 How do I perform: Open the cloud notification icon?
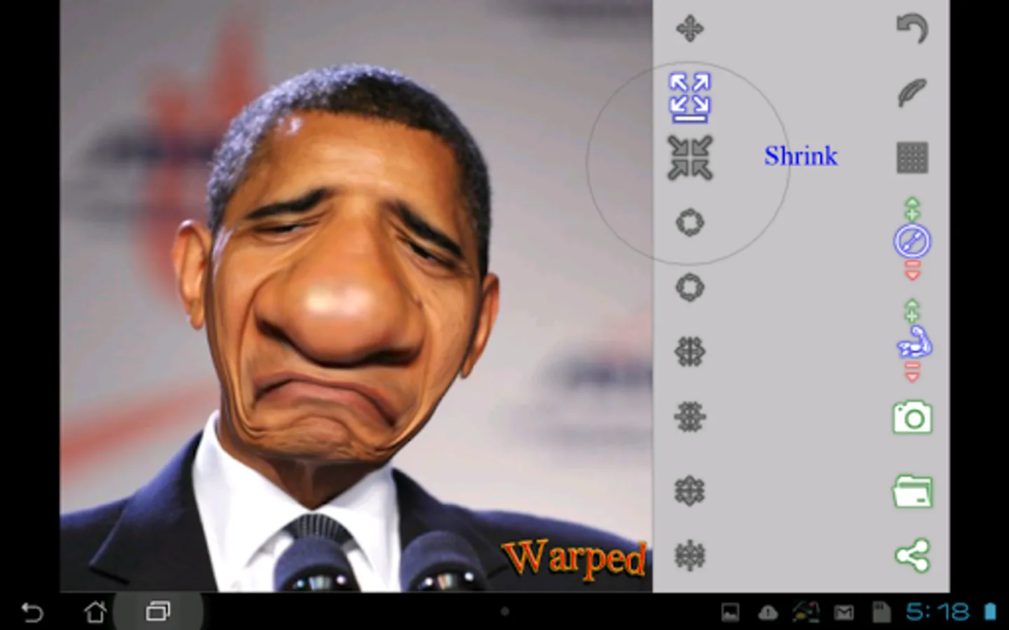(768, 613)
